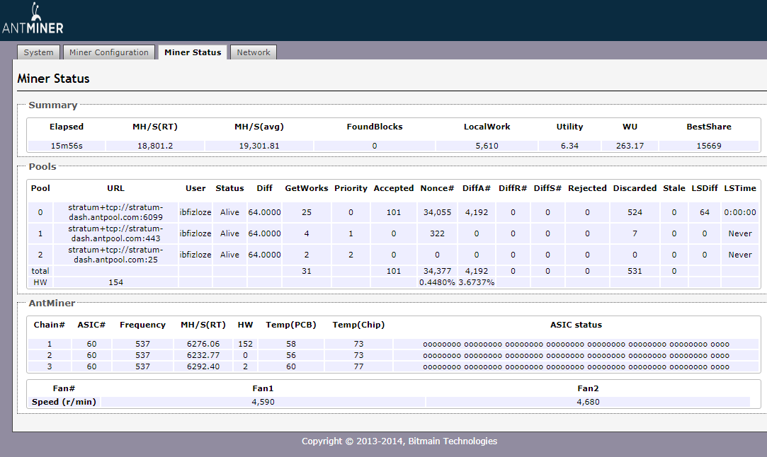
Task: Click the Discarded column header
Action: point(635,188)
